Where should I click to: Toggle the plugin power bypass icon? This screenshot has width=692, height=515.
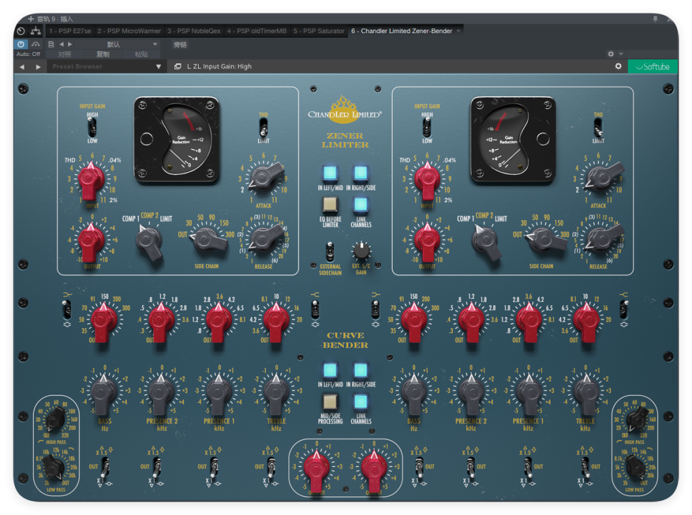coord(21,44)
